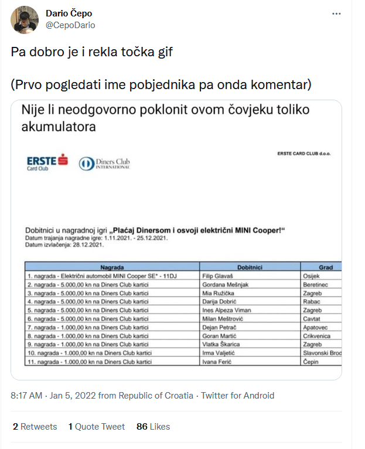The width and height of the screenshot is (365, 449).
Task: Click the @CepoDario handle
Action: [70, 25]
